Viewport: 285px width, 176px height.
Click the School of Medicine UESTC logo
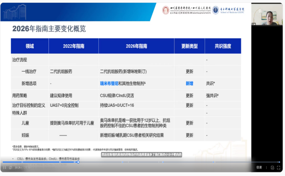click(x=228, y=10)
